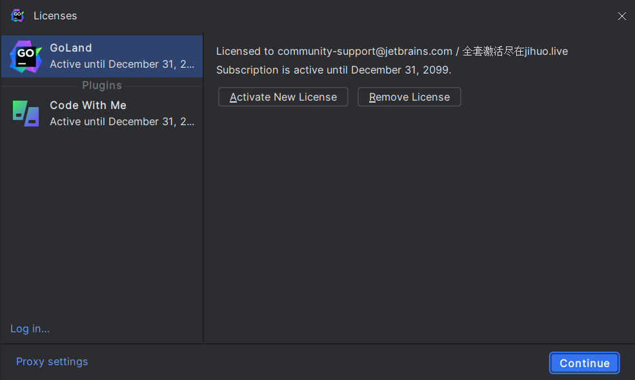This screenshot has height=380, width=635.
Task: Click the Chinese text before jihuo.live
Action: [x=493, y=52]
